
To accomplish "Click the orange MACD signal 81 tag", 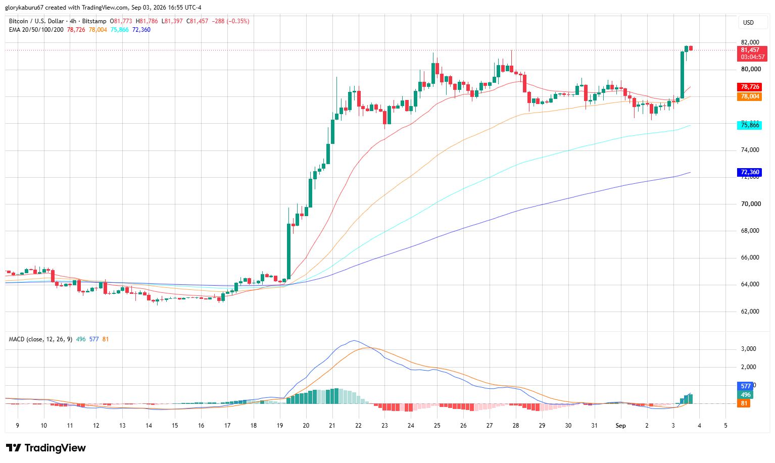I will tap(744, 403).
